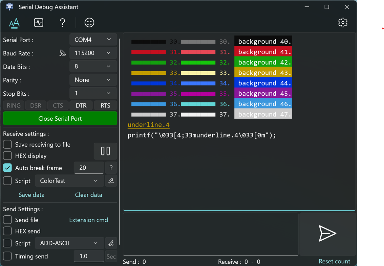Open the waveform chart view icon
The height and width of the screenshot is (266, 384).
pos(39,23)
